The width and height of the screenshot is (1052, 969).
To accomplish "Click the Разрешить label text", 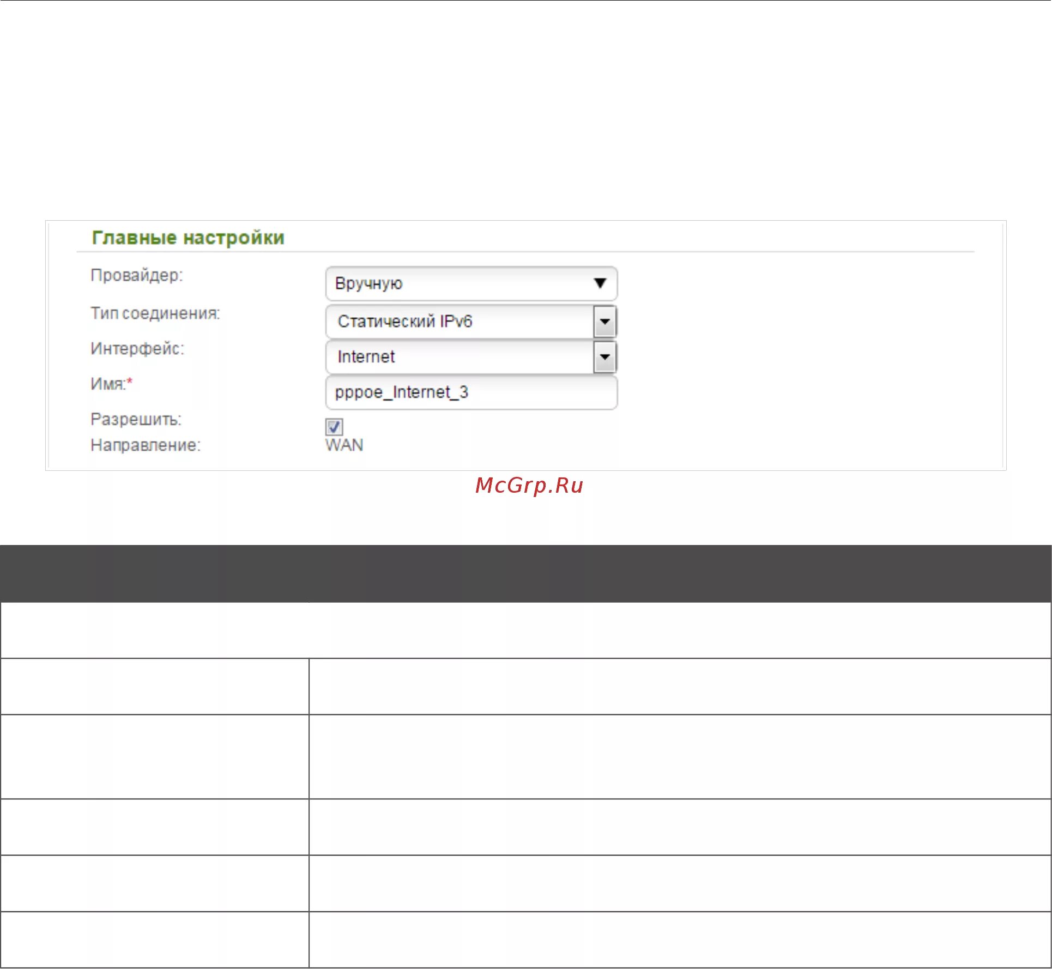I will tap(136, 419).
